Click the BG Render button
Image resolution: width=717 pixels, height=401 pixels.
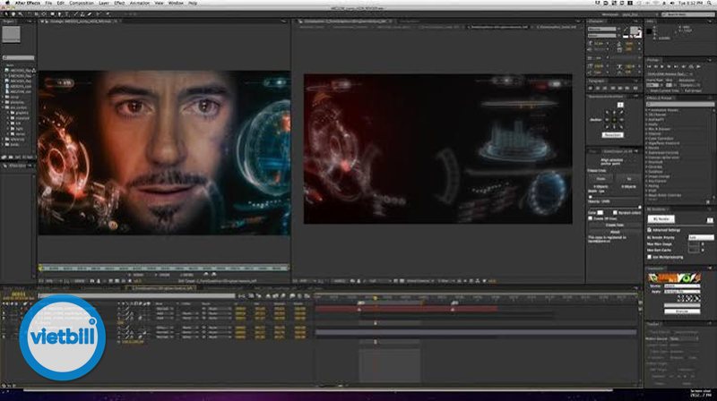click(x=661, y=218)
